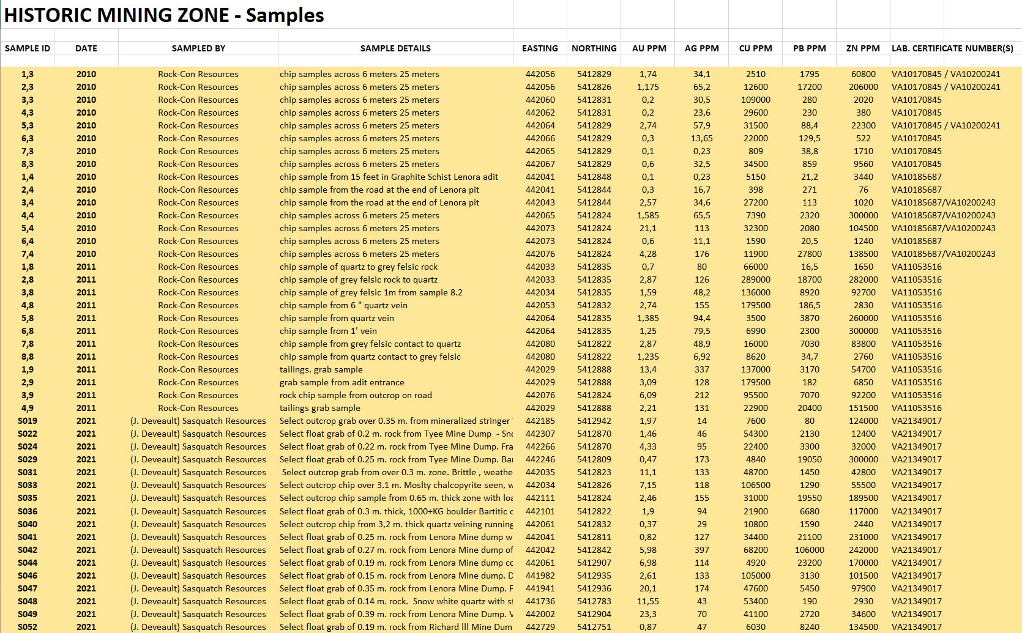The width and height of the screenshot is (1022, 633).
Task: Select the easting value 442729
Action: [540, 627]
